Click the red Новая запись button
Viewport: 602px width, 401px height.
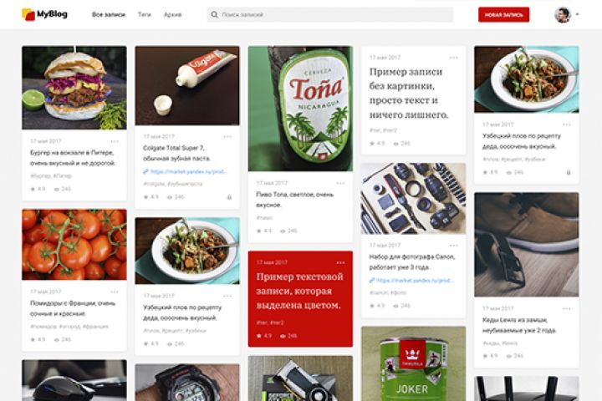click(x=503, y=14)
